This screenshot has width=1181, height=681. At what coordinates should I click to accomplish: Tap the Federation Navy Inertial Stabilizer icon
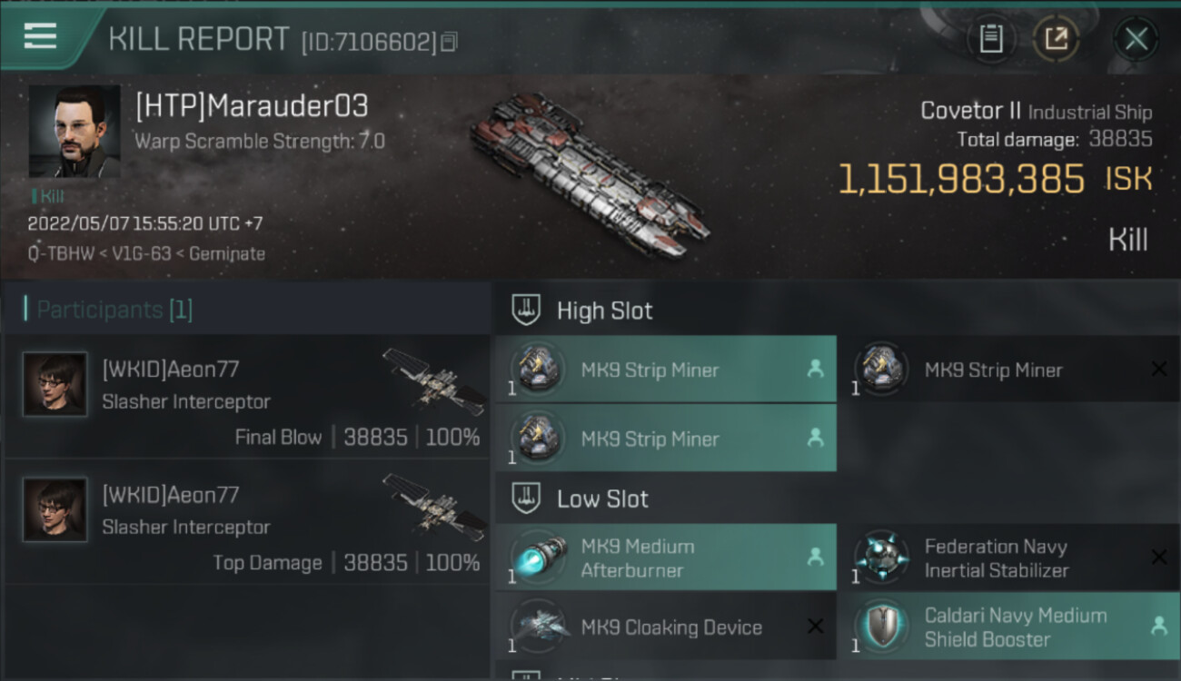pyautogui.click(x=881, y=558)
